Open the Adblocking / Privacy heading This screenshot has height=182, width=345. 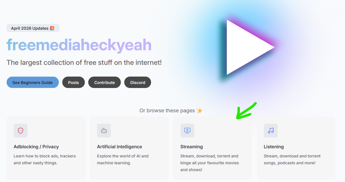pos(36,147)
